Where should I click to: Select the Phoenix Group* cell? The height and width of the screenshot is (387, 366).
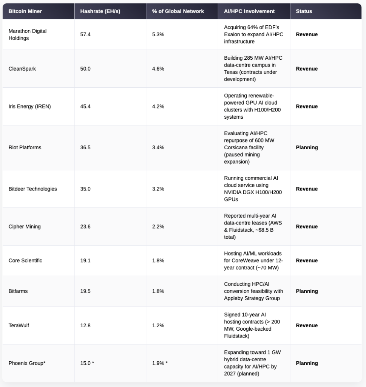point(27,363)
